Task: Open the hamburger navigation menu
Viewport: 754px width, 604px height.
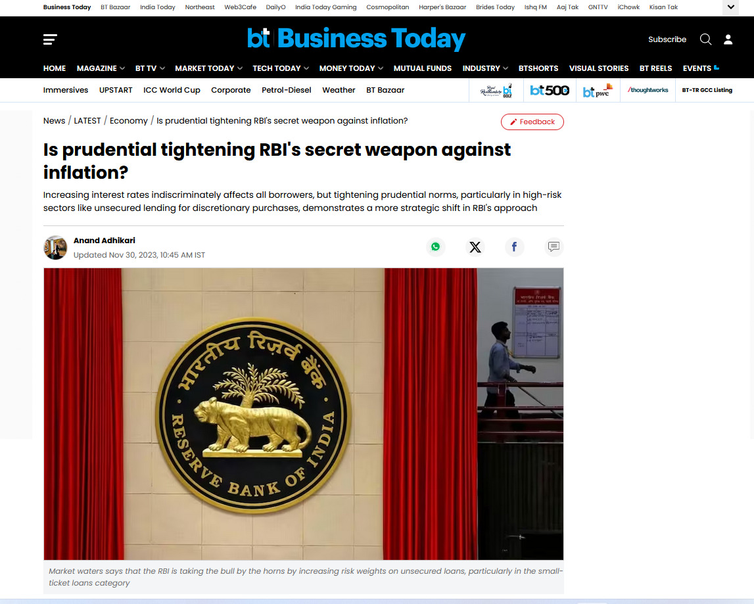Action: [x=50, y=39]
